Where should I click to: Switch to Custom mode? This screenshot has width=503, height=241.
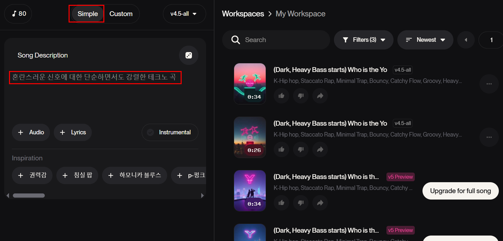[x=121, y=14]
